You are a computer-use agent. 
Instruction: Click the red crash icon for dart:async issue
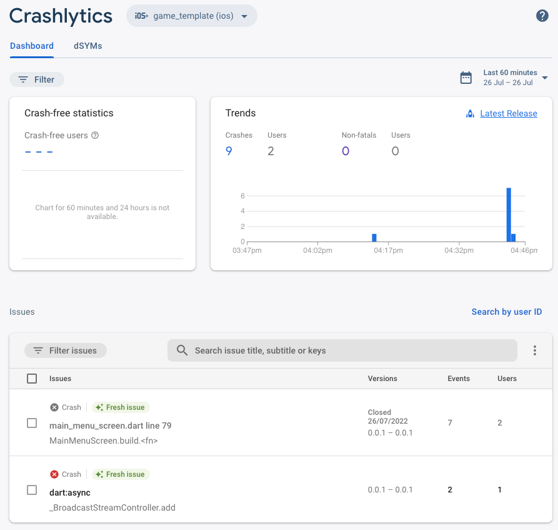click(54, 474)
